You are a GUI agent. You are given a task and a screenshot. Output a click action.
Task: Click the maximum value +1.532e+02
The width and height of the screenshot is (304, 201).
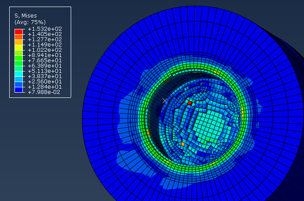[x=45, y=29]
